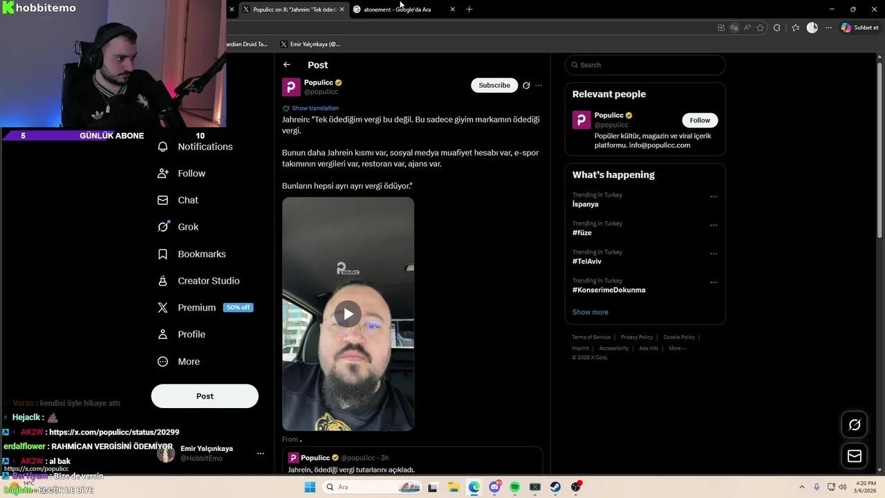The image size is (885, 498).
Task: Open Discord from the taskbar
Action: tap(494, 487)
